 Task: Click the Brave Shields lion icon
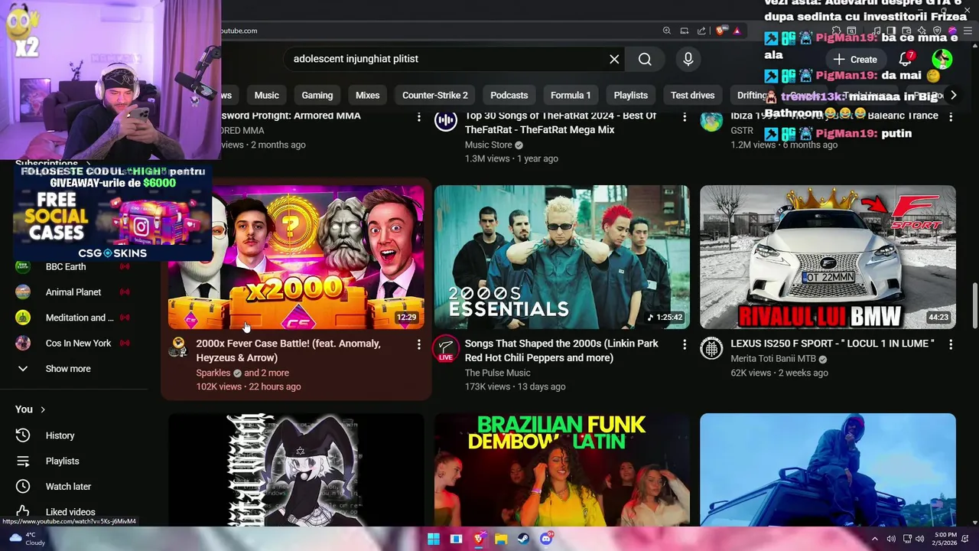tap(720, 31)
